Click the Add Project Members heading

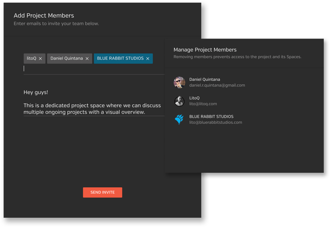(x=44, y=15)
